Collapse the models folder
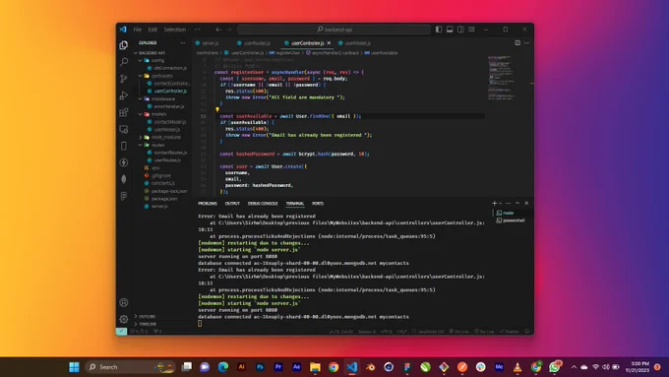The image size is (669, 377). click(158, 114)
